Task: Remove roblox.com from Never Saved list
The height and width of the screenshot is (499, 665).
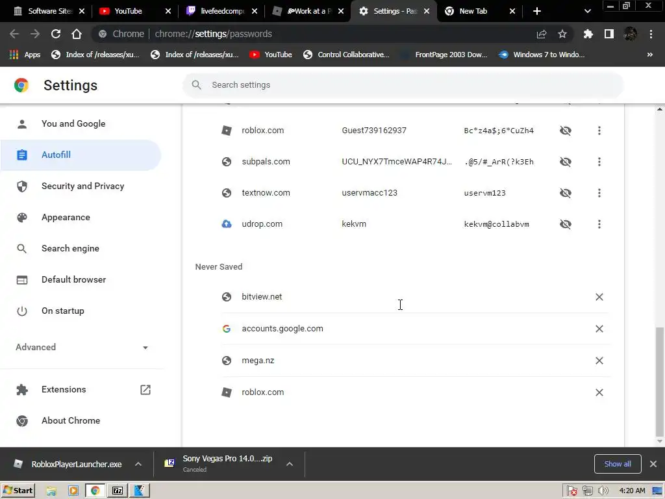Action: click(599, 392)
